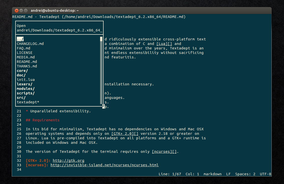The image size is (284, 184).
Task: Select init.lua in the list
Action: pyautogui.click(x=26, y=80)
